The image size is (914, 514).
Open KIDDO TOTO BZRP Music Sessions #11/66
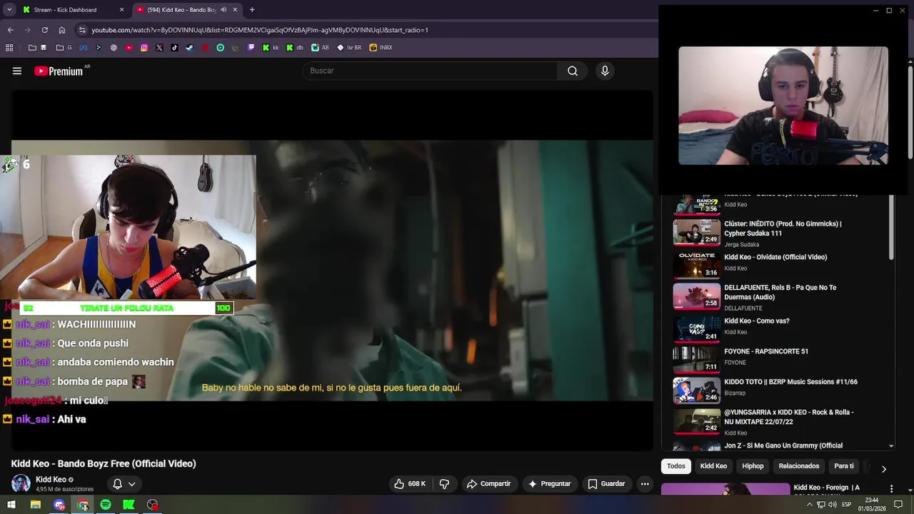(790, 382)
